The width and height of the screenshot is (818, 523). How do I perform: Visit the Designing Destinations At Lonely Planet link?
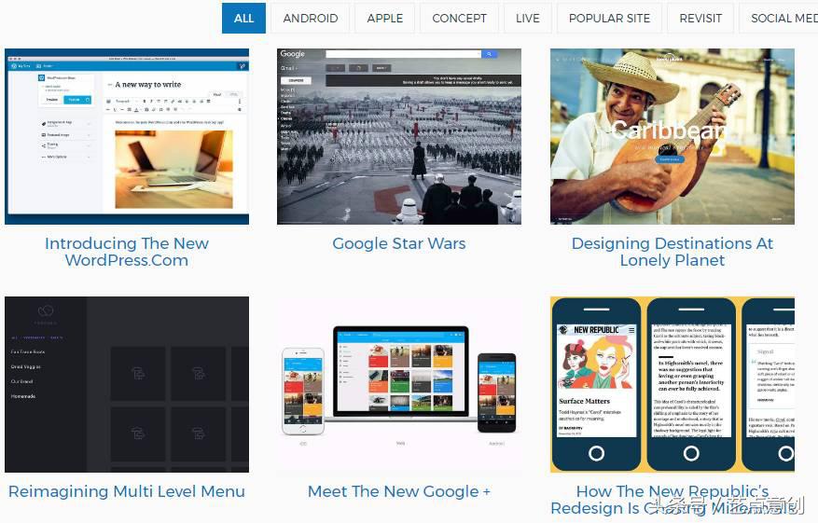pos(672,252)
